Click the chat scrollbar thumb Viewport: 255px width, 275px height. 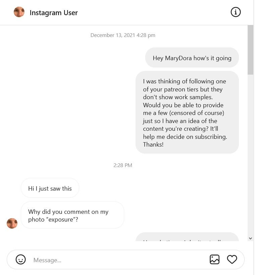(x=250, y=50)
